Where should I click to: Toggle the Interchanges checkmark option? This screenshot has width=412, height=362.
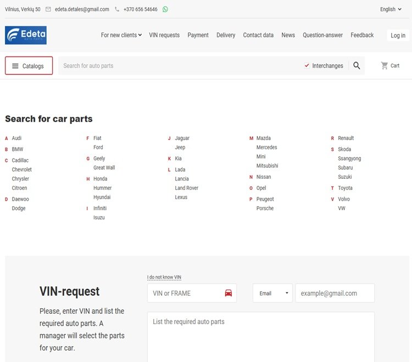click(x=307, y=66)
